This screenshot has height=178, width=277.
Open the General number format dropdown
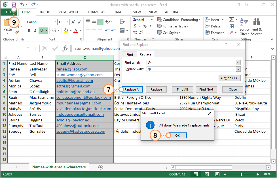point(152,20)
